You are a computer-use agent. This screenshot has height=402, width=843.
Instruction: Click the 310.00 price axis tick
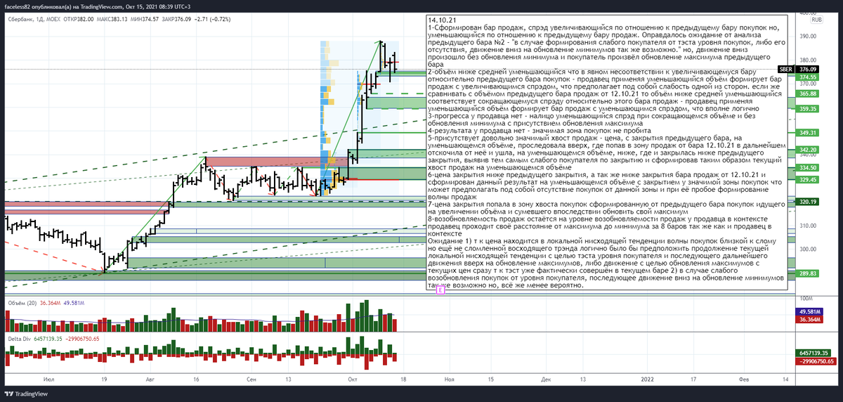(x=807, y=226)
